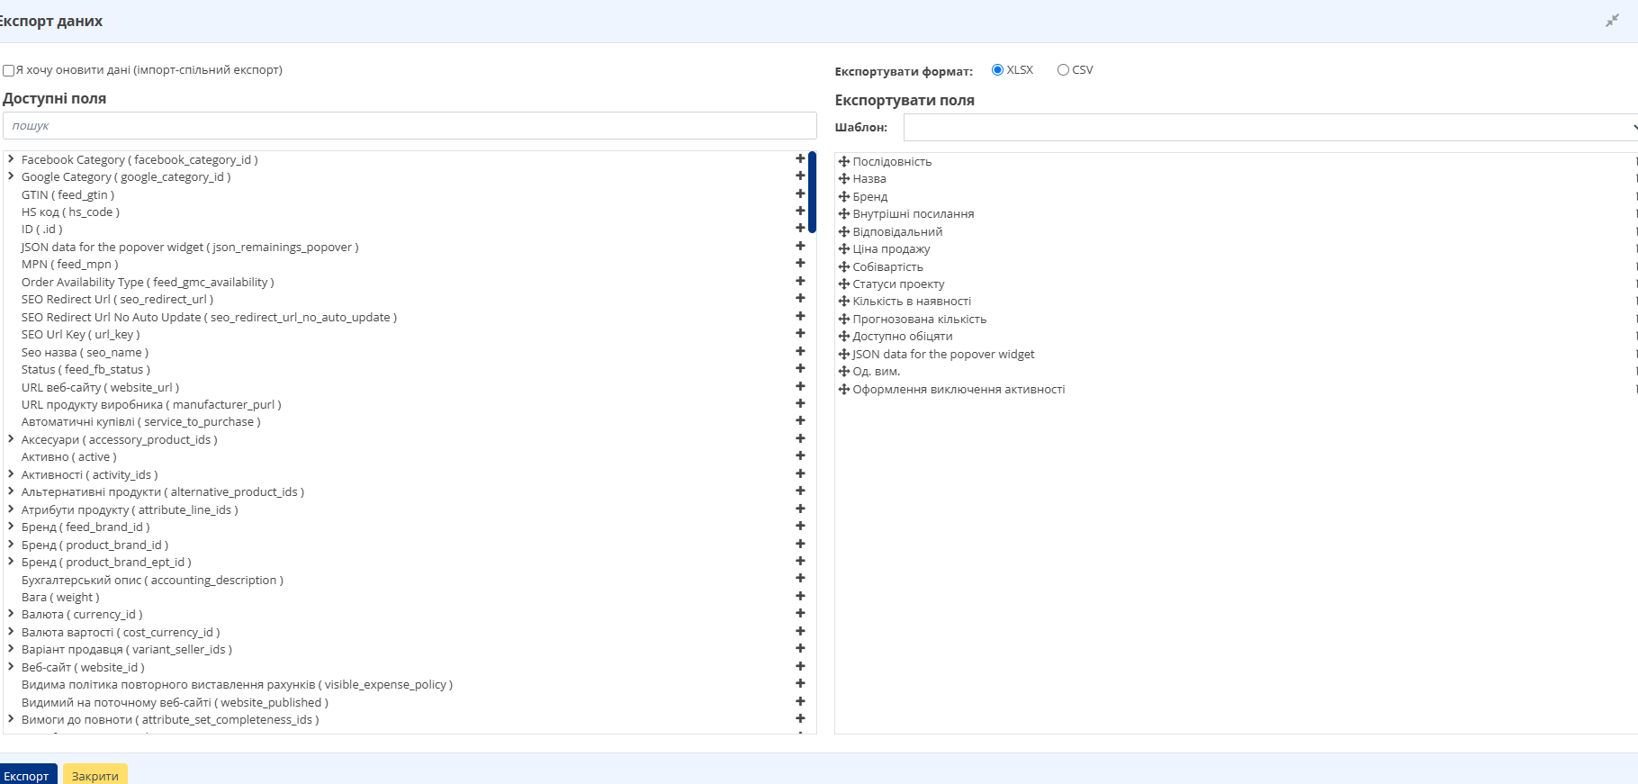Click drag handle beside Собівартість

[844, 266]
